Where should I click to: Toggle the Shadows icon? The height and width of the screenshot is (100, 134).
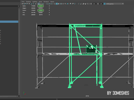tap(67, 4)
